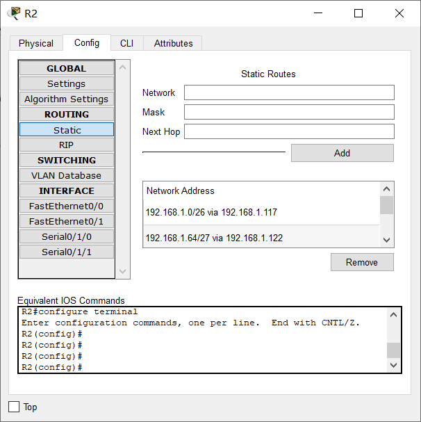Click sidebar scroll down arrow

coord(123,271)
